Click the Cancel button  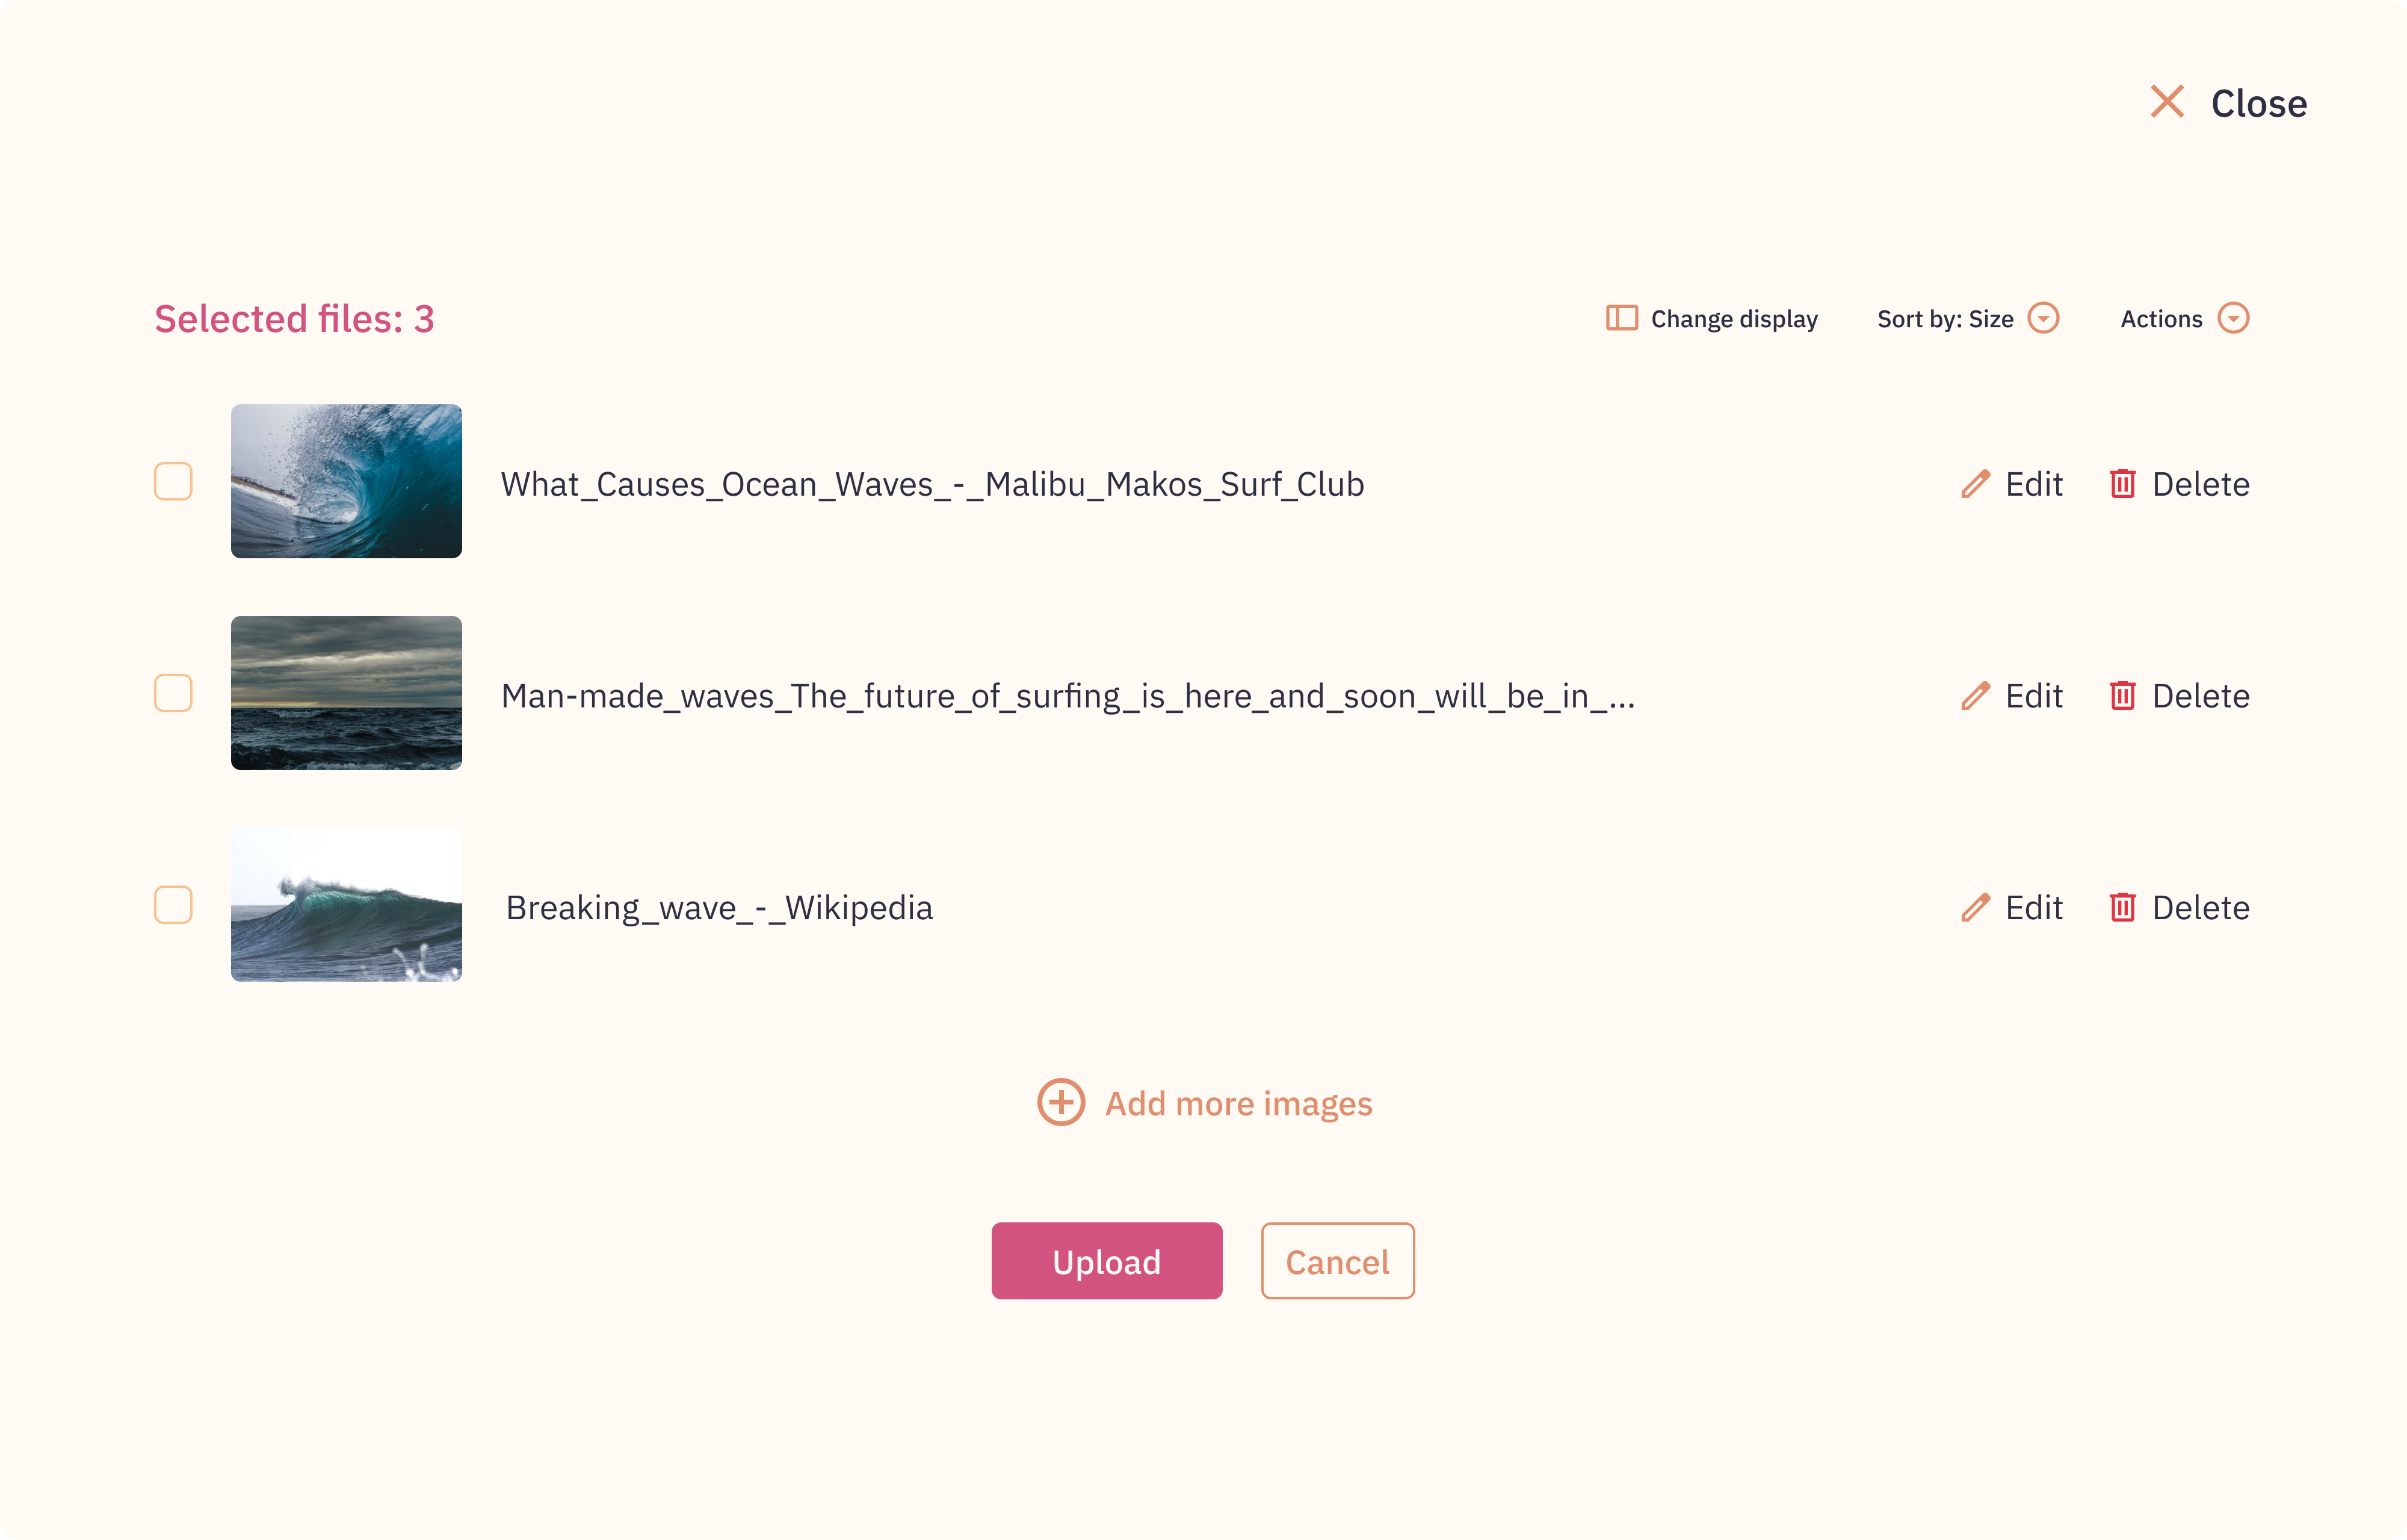pos(1338,1261)
